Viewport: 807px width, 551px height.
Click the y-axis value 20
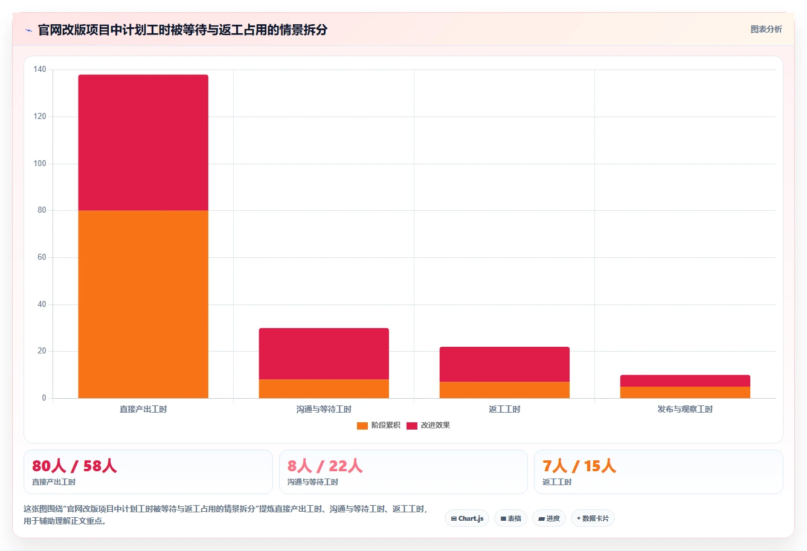click(42, 351)
